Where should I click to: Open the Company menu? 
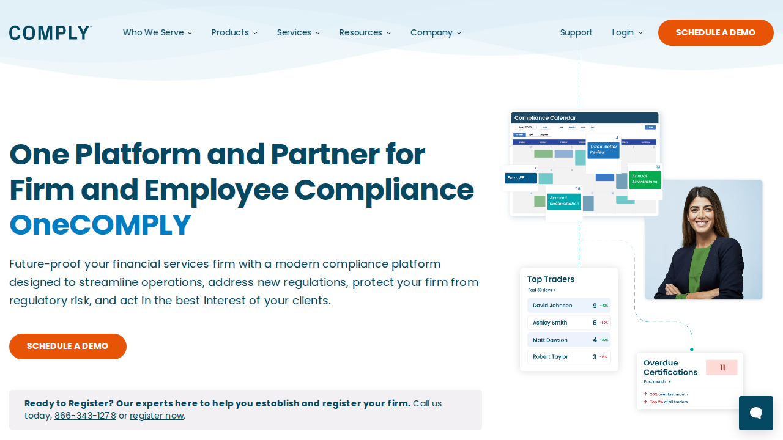tap(431, 32)
